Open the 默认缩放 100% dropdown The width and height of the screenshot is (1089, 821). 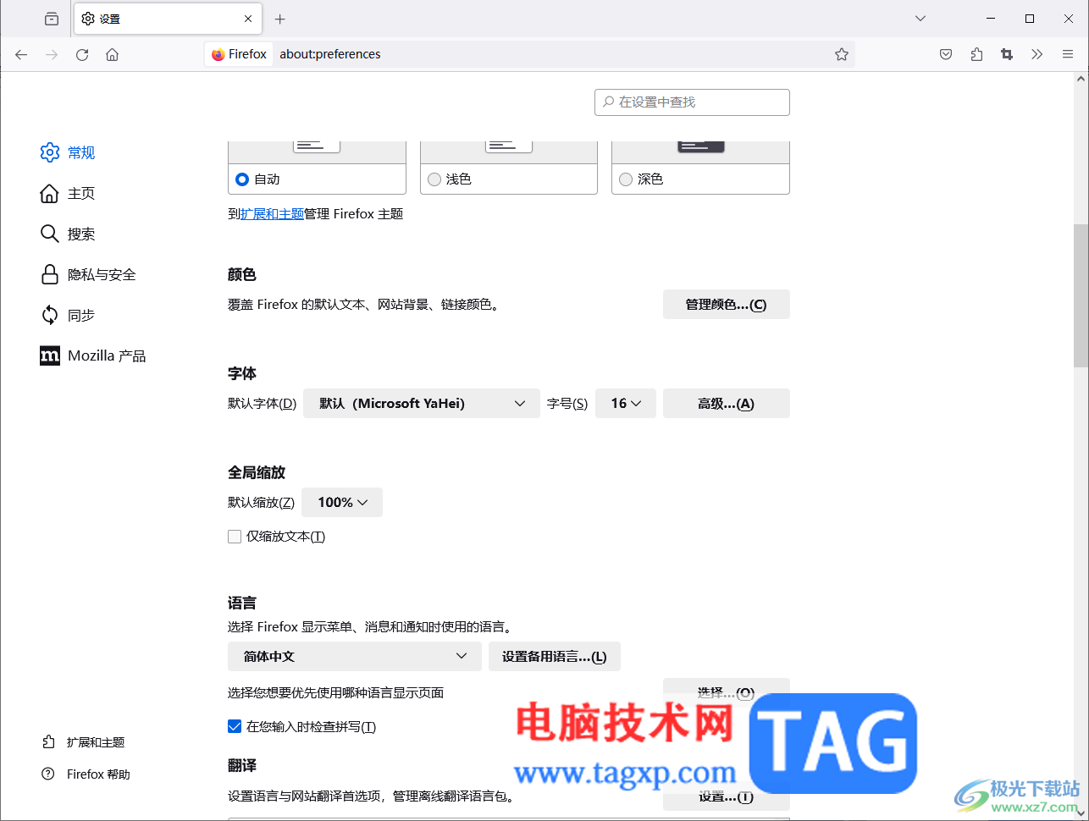[x=342, y=503]
